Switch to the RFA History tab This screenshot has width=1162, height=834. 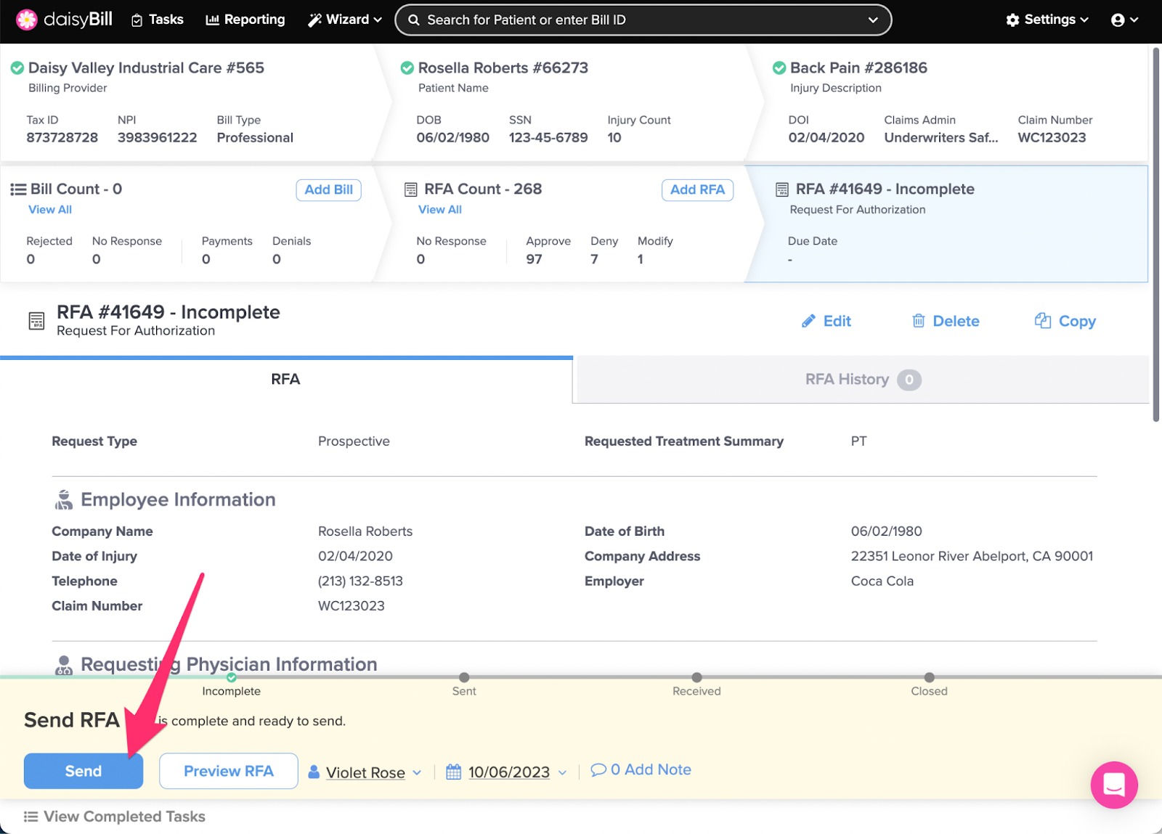coord(862,380)
